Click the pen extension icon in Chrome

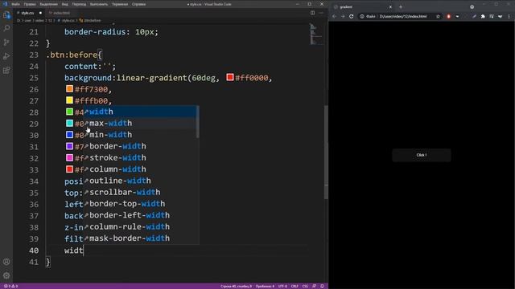point(474,16)
